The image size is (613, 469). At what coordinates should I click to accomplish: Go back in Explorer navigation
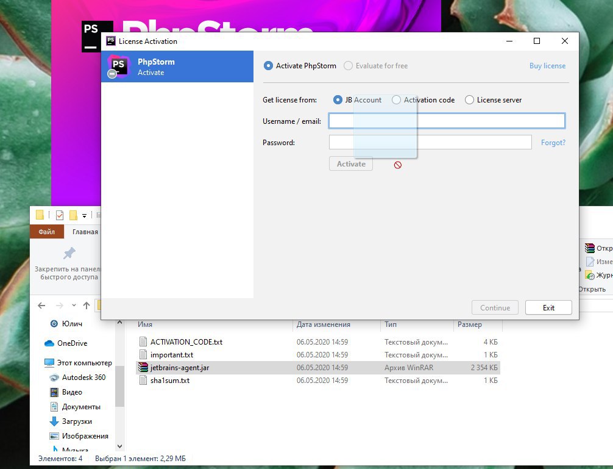point(42,306)
